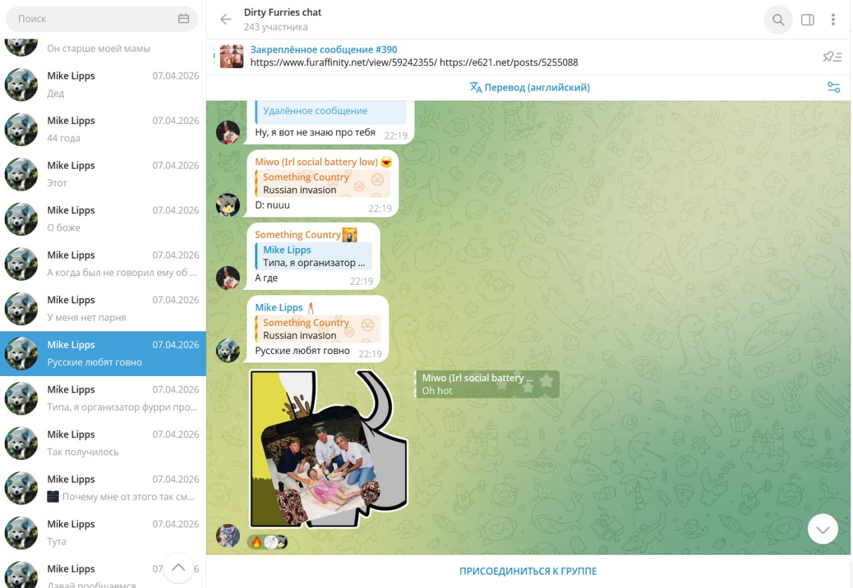Join the group via ПРИСОЕДИНИТЬСЯ К ГРУППЕ
The image size is (853, 588).
(528, 571)
